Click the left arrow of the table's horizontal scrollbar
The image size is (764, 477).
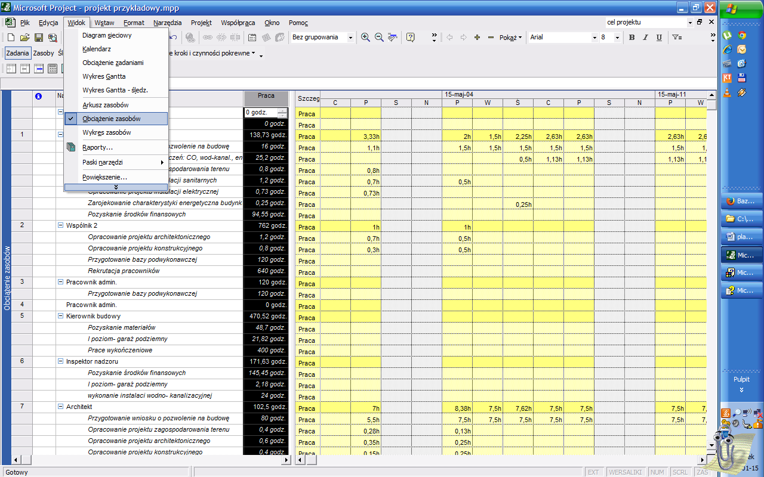click(x=16, y=460)
